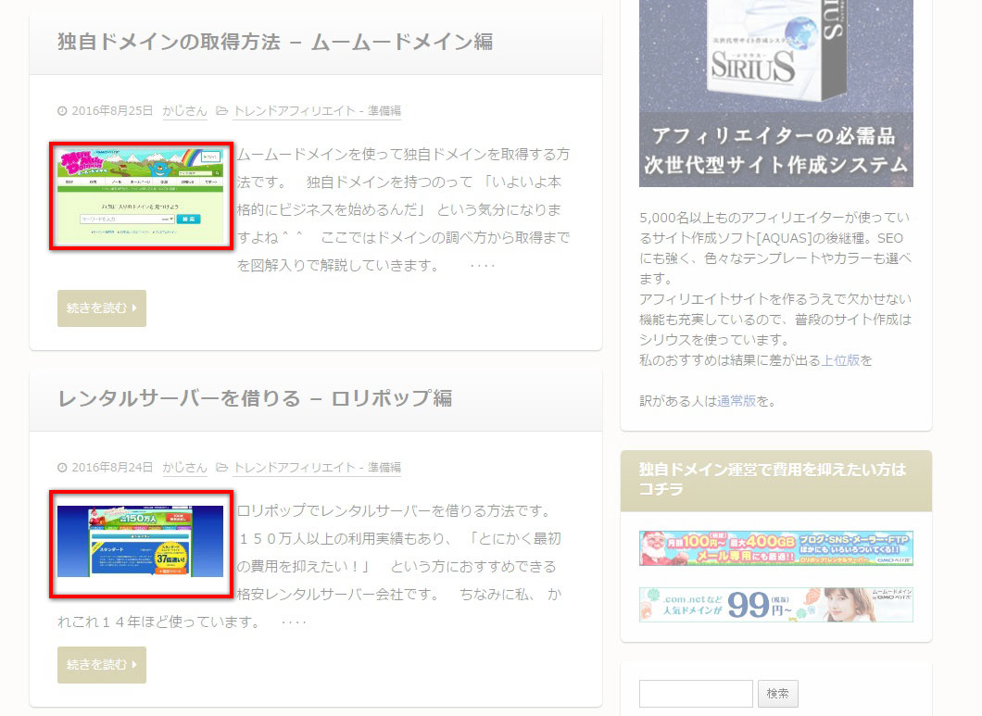The width and height of the screenshot is (982, 716).
Task: Click the search input field in the sidebar
Action: pos(695,692)
